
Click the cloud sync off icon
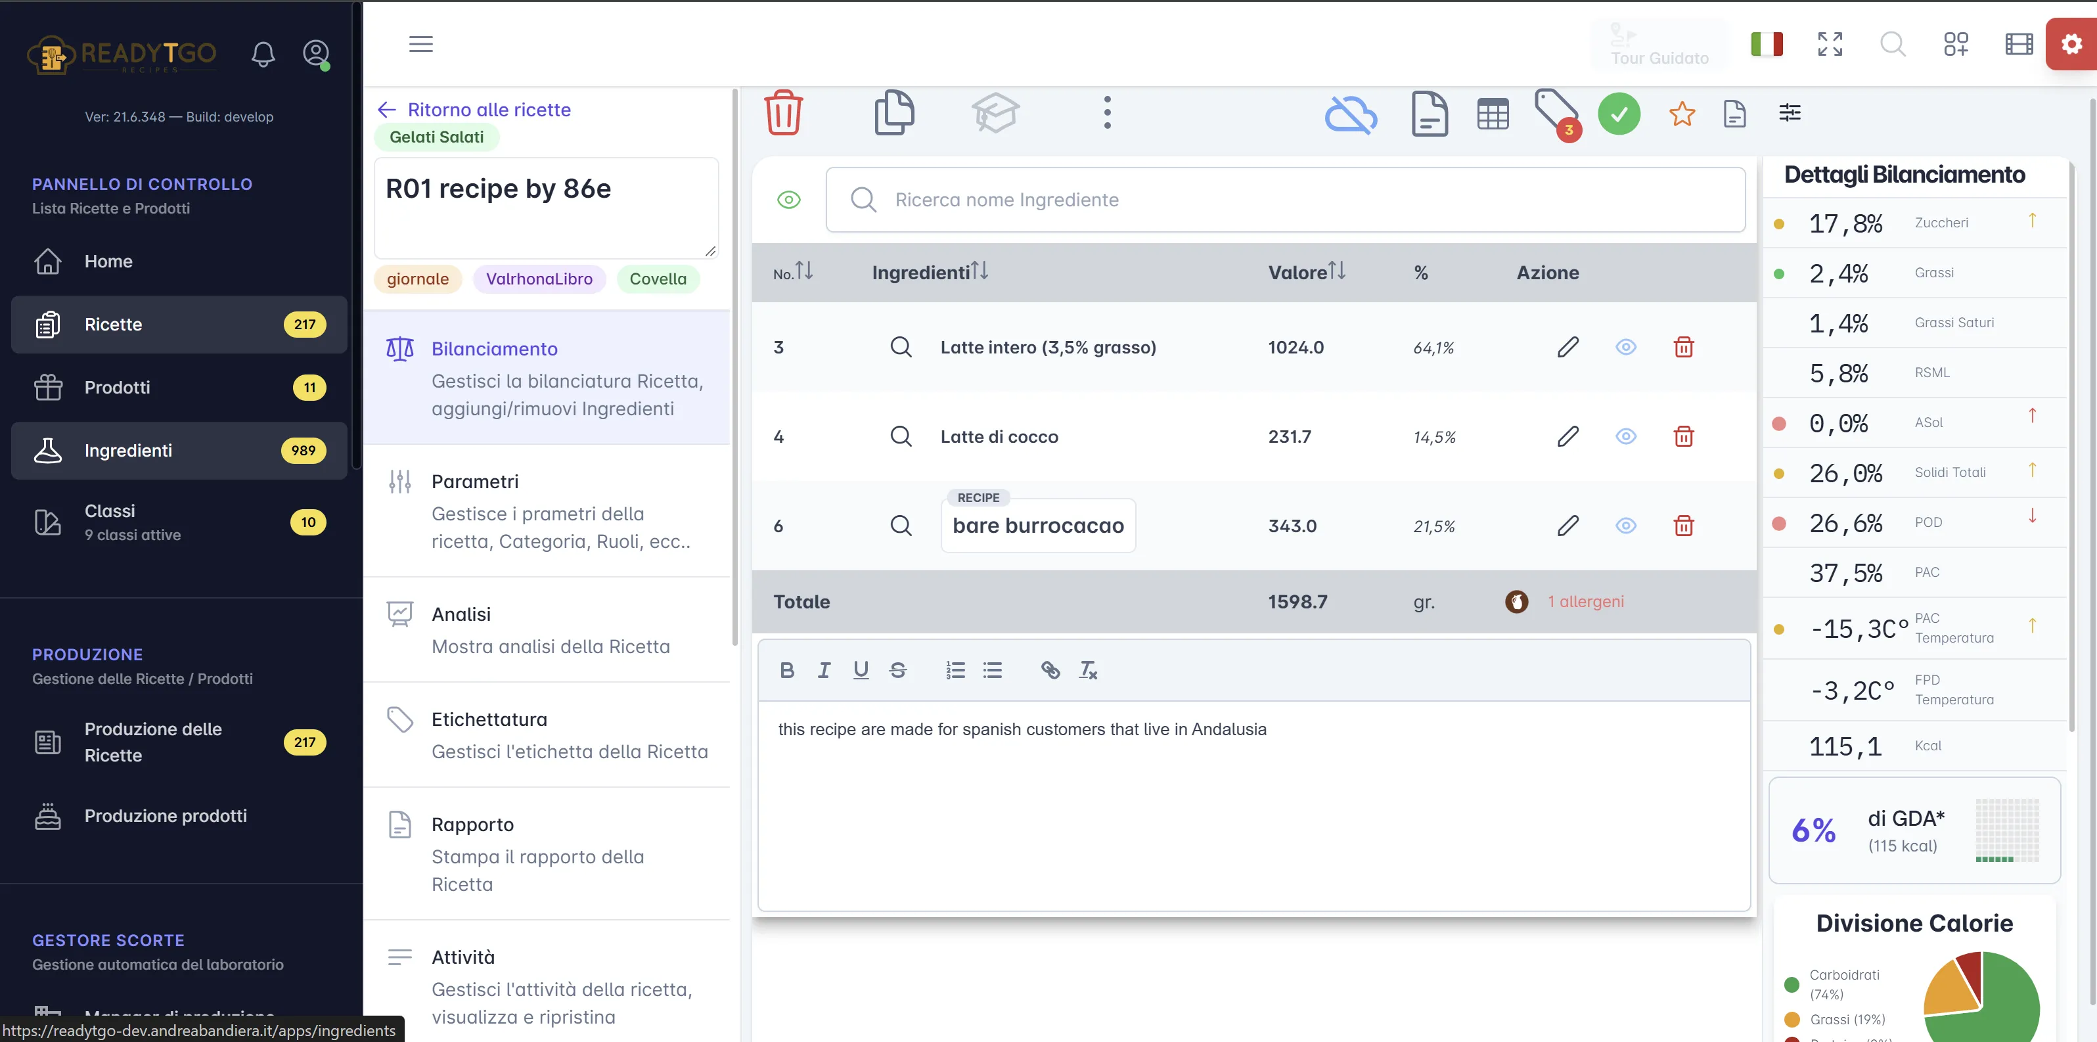[1351, 114]
